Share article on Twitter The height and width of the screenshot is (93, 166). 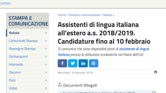point(73,63)
